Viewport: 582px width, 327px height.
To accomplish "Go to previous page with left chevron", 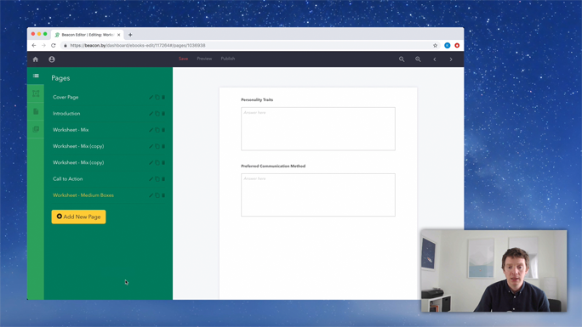I will coord(435,59).
